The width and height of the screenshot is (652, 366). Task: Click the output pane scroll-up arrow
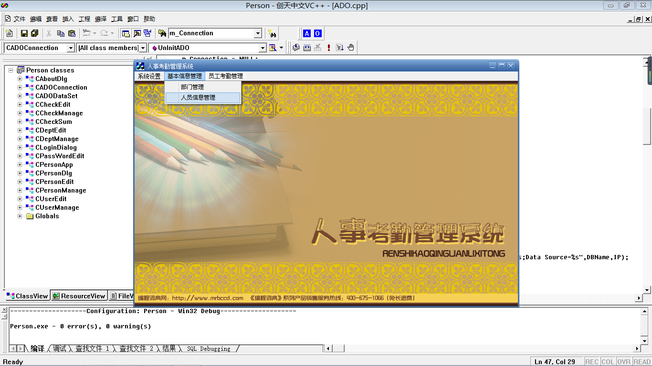click(645, 312)
